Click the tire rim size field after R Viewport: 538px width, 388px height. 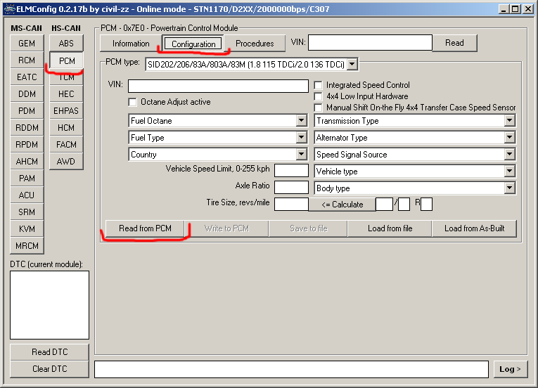[x=426, y=204]
